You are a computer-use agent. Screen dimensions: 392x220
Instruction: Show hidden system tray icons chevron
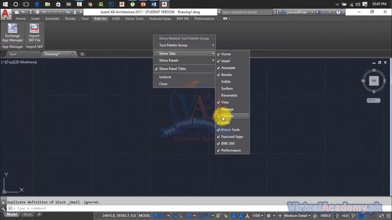[337, 4]
